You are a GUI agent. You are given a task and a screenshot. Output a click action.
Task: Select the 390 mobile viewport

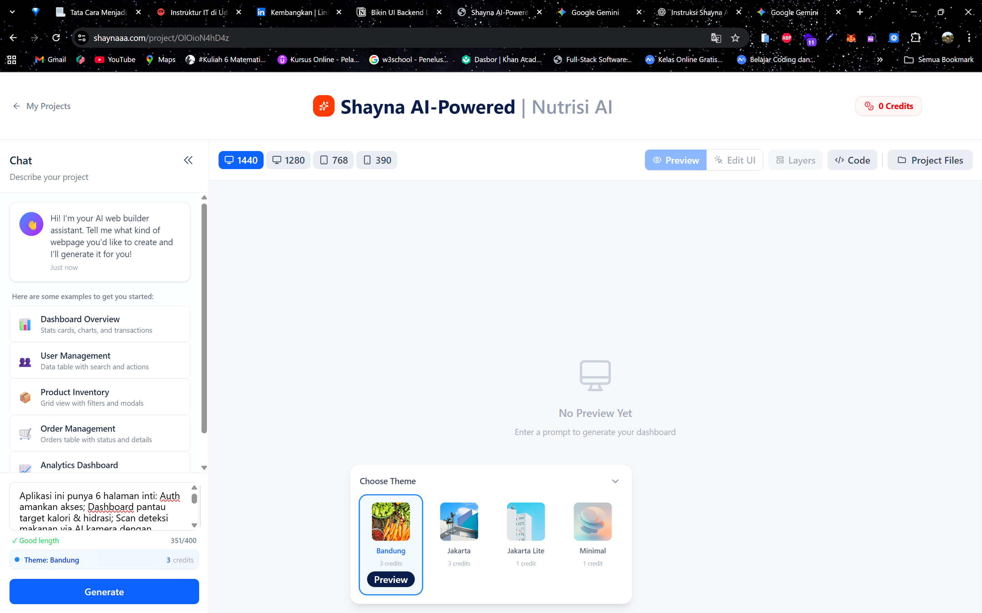pos(376,160)
